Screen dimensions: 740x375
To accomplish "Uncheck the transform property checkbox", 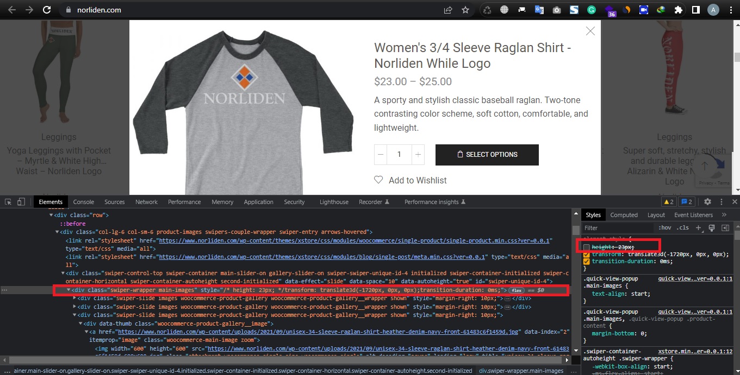I will (587, 255).
